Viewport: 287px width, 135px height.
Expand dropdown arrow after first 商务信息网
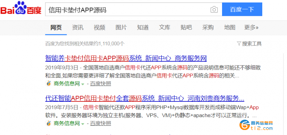click(x=83, y=84)
